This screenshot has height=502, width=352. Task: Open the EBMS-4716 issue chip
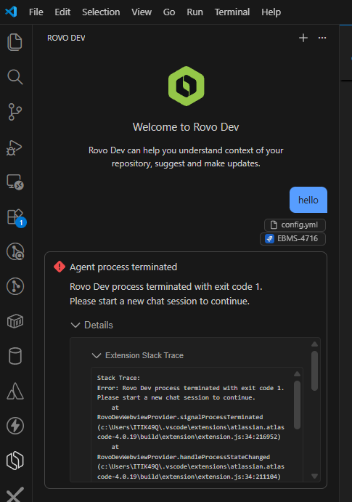coord(293,239)
